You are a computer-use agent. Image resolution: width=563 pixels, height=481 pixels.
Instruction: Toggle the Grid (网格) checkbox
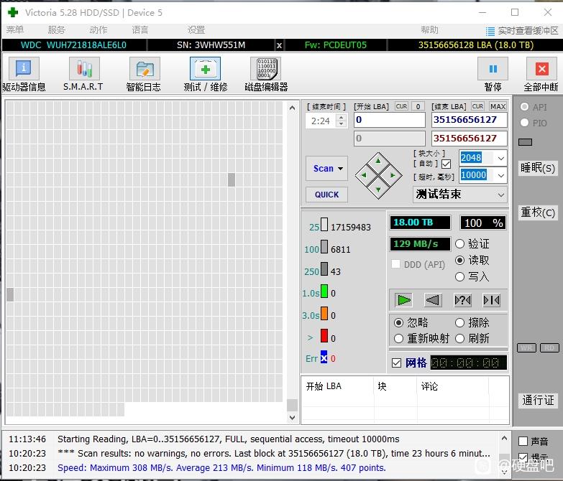(396, 363)
